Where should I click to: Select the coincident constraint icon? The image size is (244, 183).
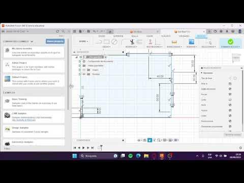(x=150, y=42)
